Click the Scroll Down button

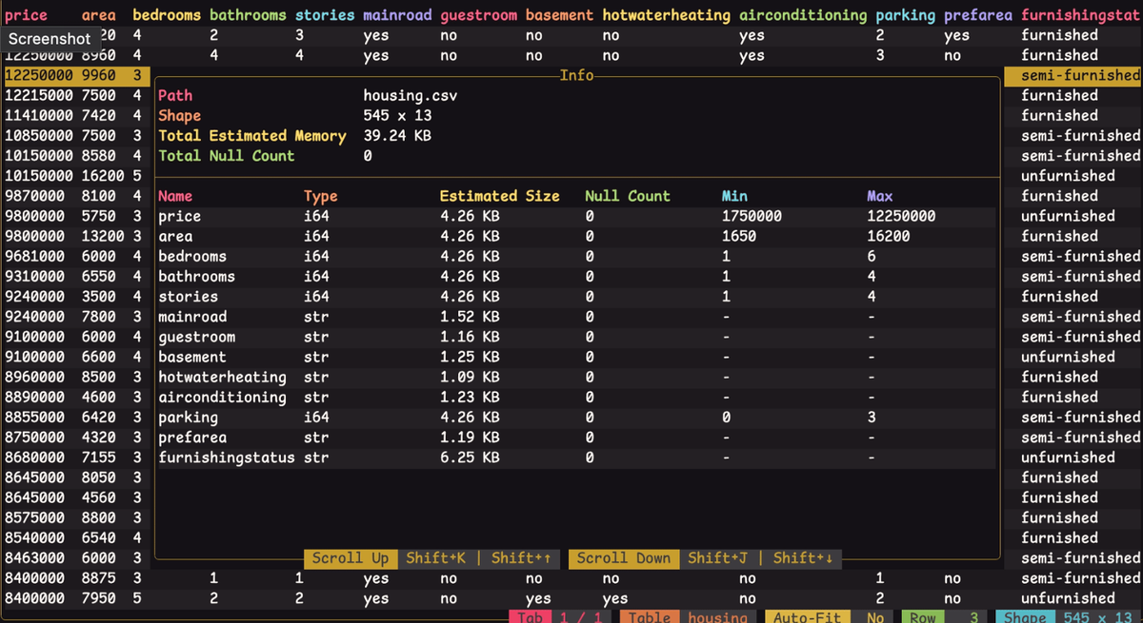[x=623, y=558]
